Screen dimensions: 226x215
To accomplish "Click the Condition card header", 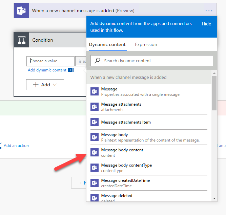I will click(50, 40).
